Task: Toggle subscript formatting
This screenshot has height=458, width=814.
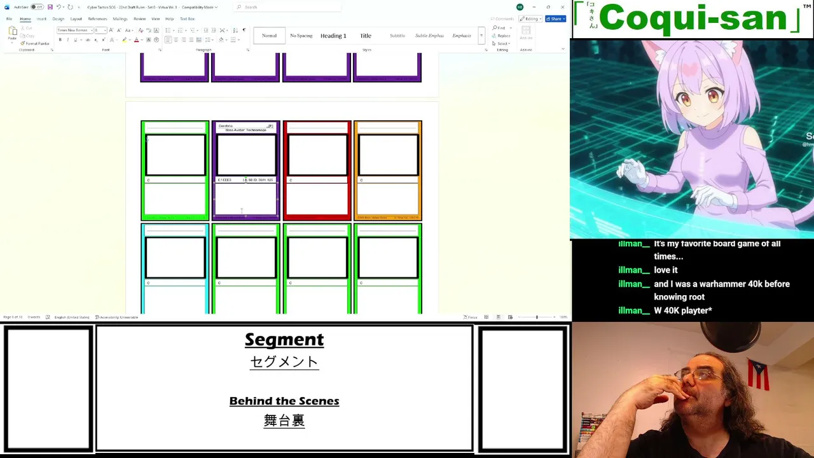Action: [96, 39]
